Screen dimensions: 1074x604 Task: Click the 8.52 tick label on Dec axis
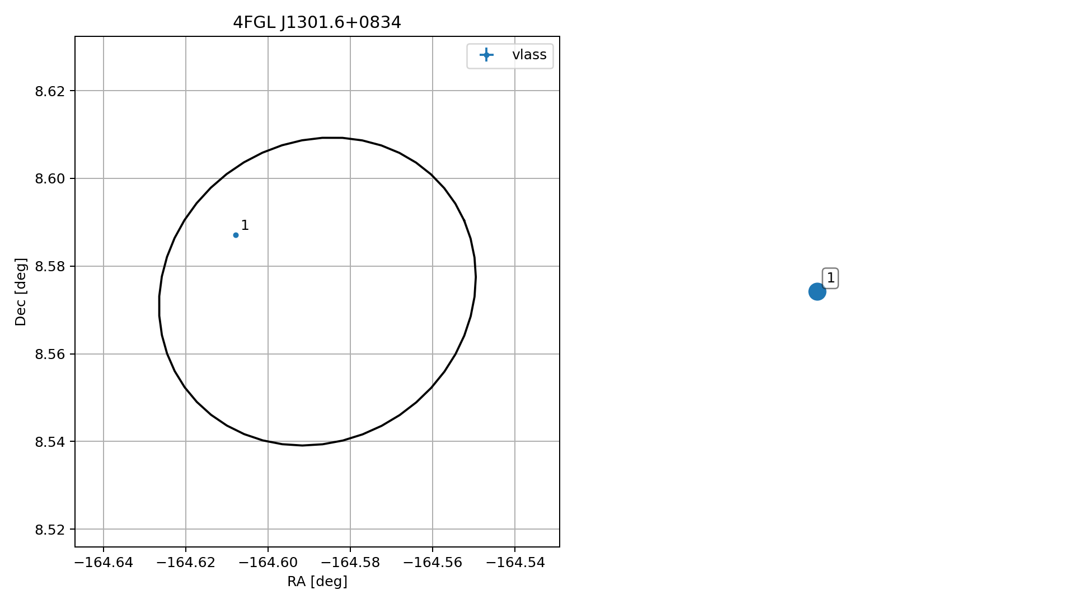coord(50,530)
